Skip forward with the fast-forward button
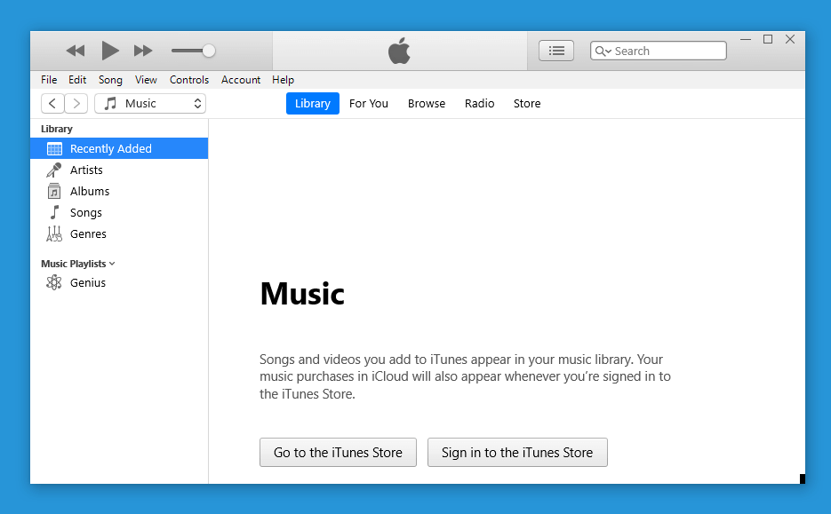The width and height of the screenshot is (831, 514). pos(143,51)
